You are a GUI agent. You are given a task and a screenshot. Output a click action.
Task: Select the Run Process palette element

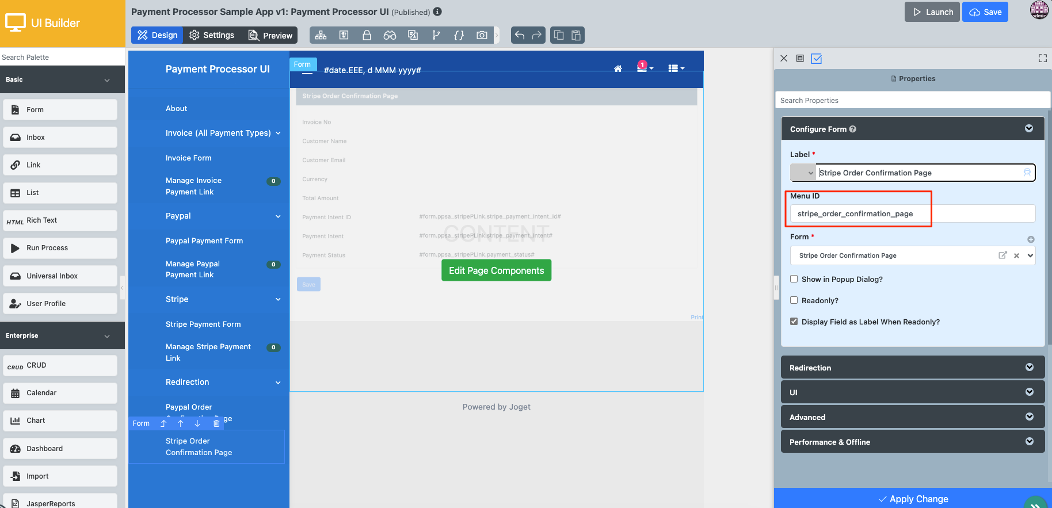click(60, 248)
